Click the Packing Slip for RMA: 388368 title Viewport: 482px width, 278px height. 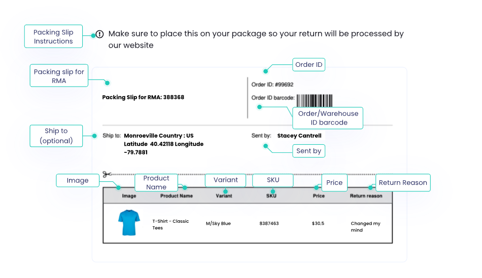tap(143, 97)
